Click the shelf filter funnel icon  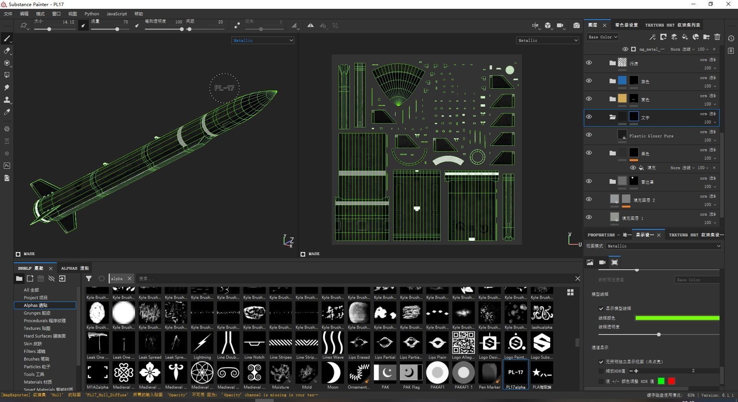pyautogui.click(x=89, y=278)
